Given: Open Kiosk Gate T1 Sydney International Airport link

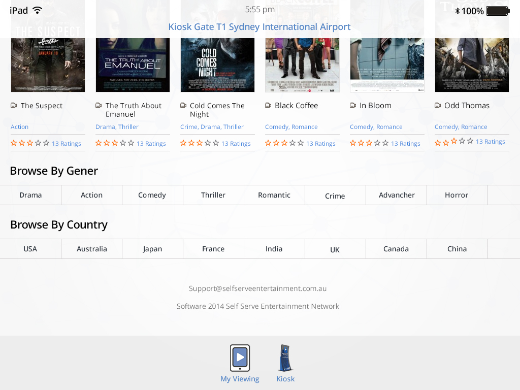Looking at the screenshot, I should 259,26.
